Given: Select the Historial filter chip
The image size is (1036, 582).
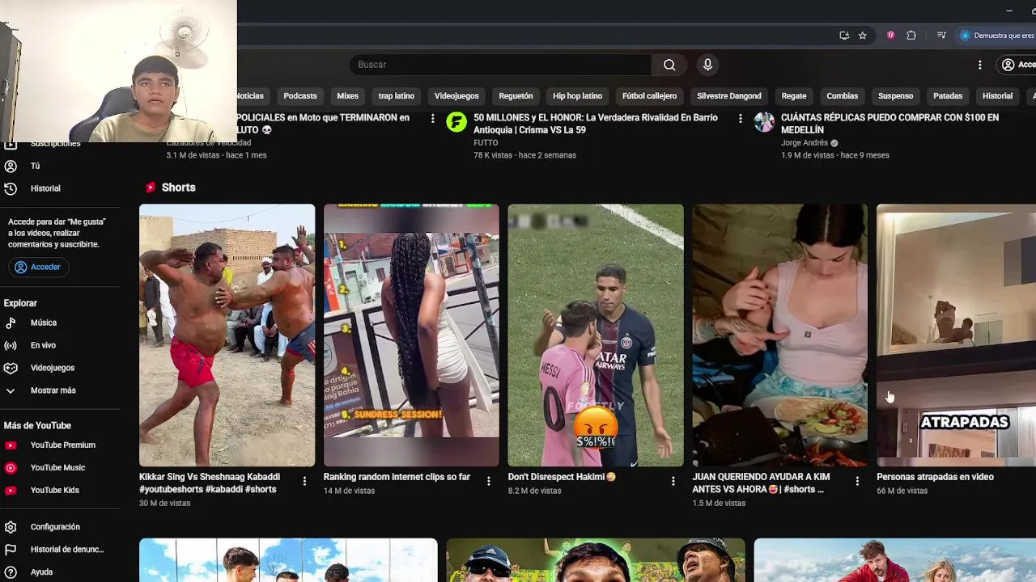Looking at the screenshot, I should (x=997, y=95).
